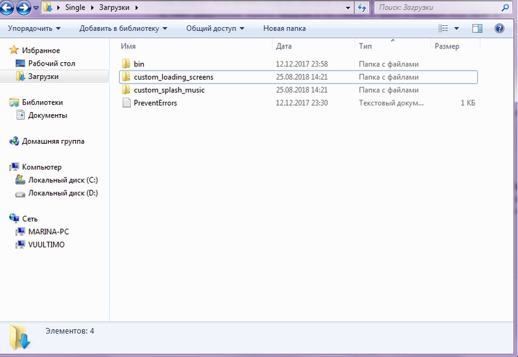This screenshot has height=357, width=518.
Task: Select the PreventErrors text document
Action: pos(155,103)
